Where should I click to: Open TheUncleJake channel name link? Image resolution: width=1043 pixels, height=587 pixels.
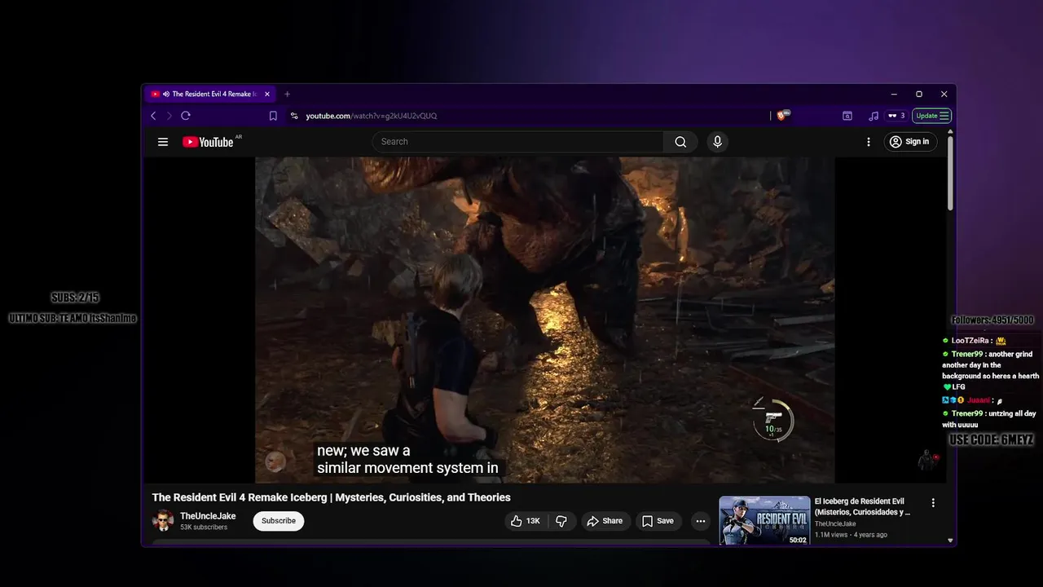pos(208,516)
